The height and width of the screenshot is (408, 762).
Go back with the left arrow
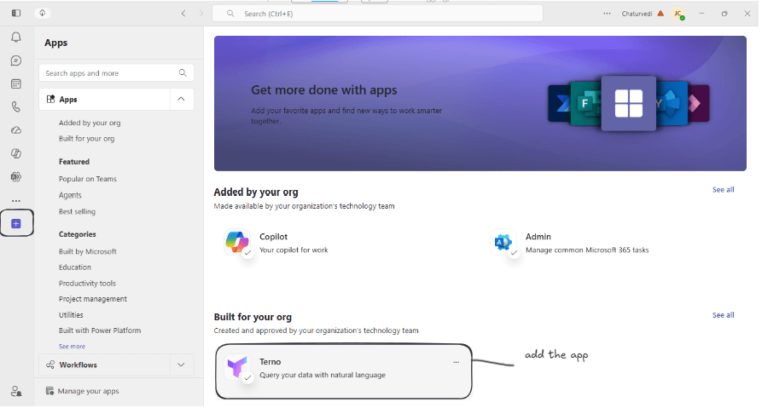tap(183, 14)
